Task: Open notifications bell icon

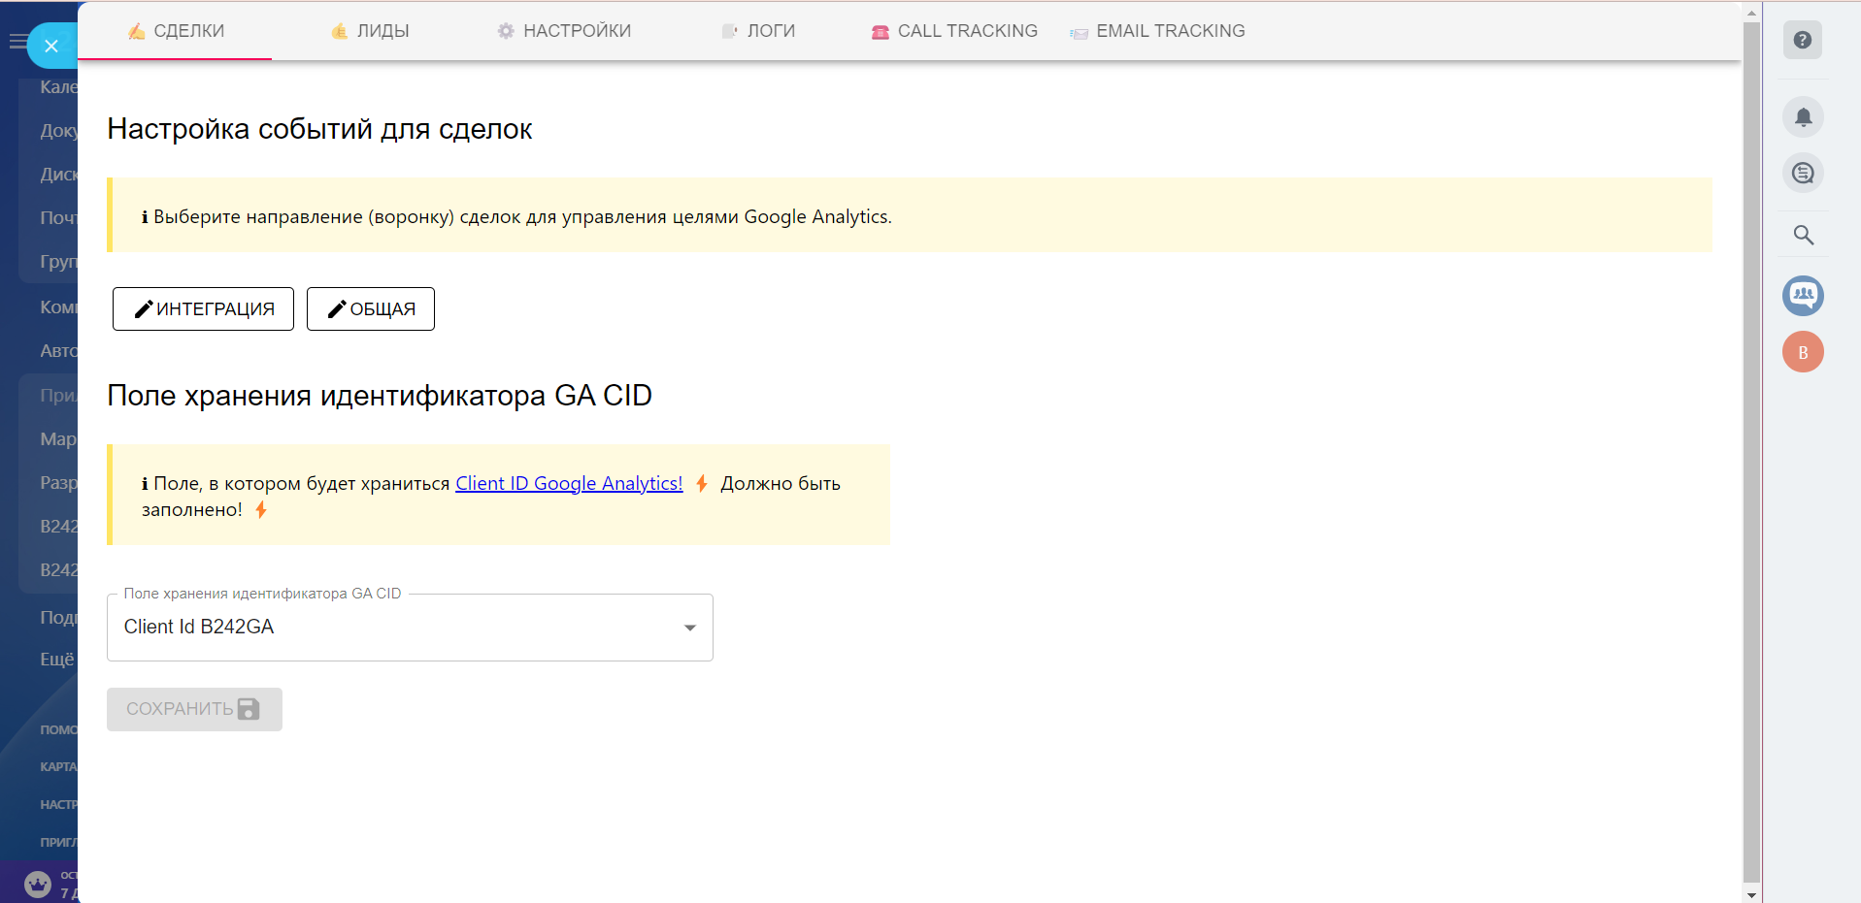Action: [x=1803, y=117]
